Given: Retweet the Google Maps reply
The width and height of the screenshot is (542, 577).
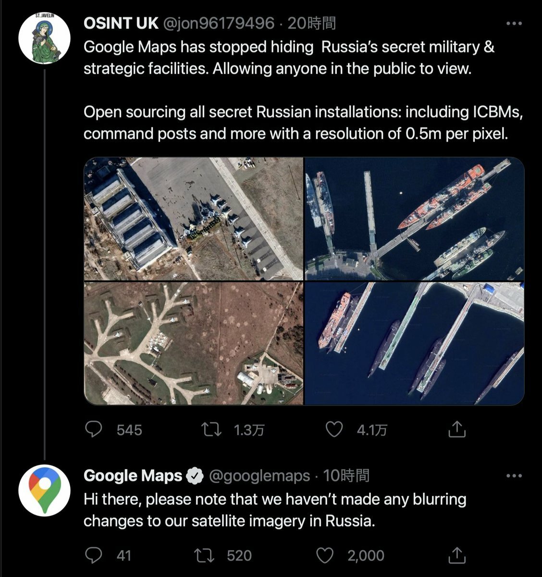Looking at the screenshot, I should click(205, 555).
